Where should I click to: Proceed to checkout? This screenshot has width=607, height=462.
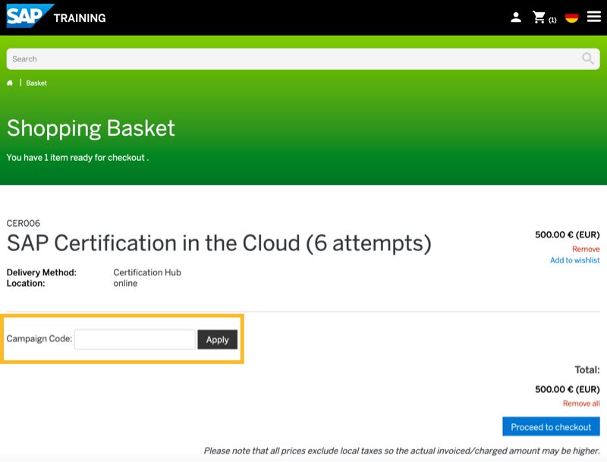click(x=551, y=427)
